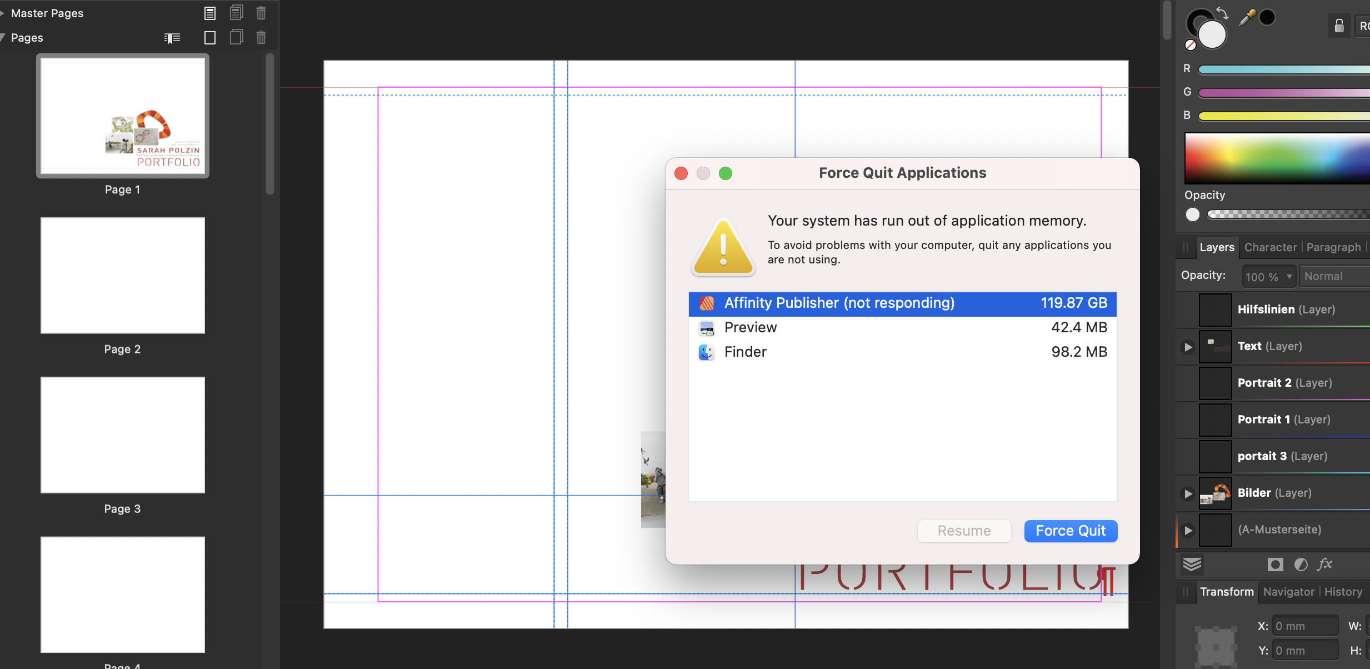This screenshot has width=1370, height=669.
Task: Swap stroke and fill colors arrow
Action: tap(1222, 12)
